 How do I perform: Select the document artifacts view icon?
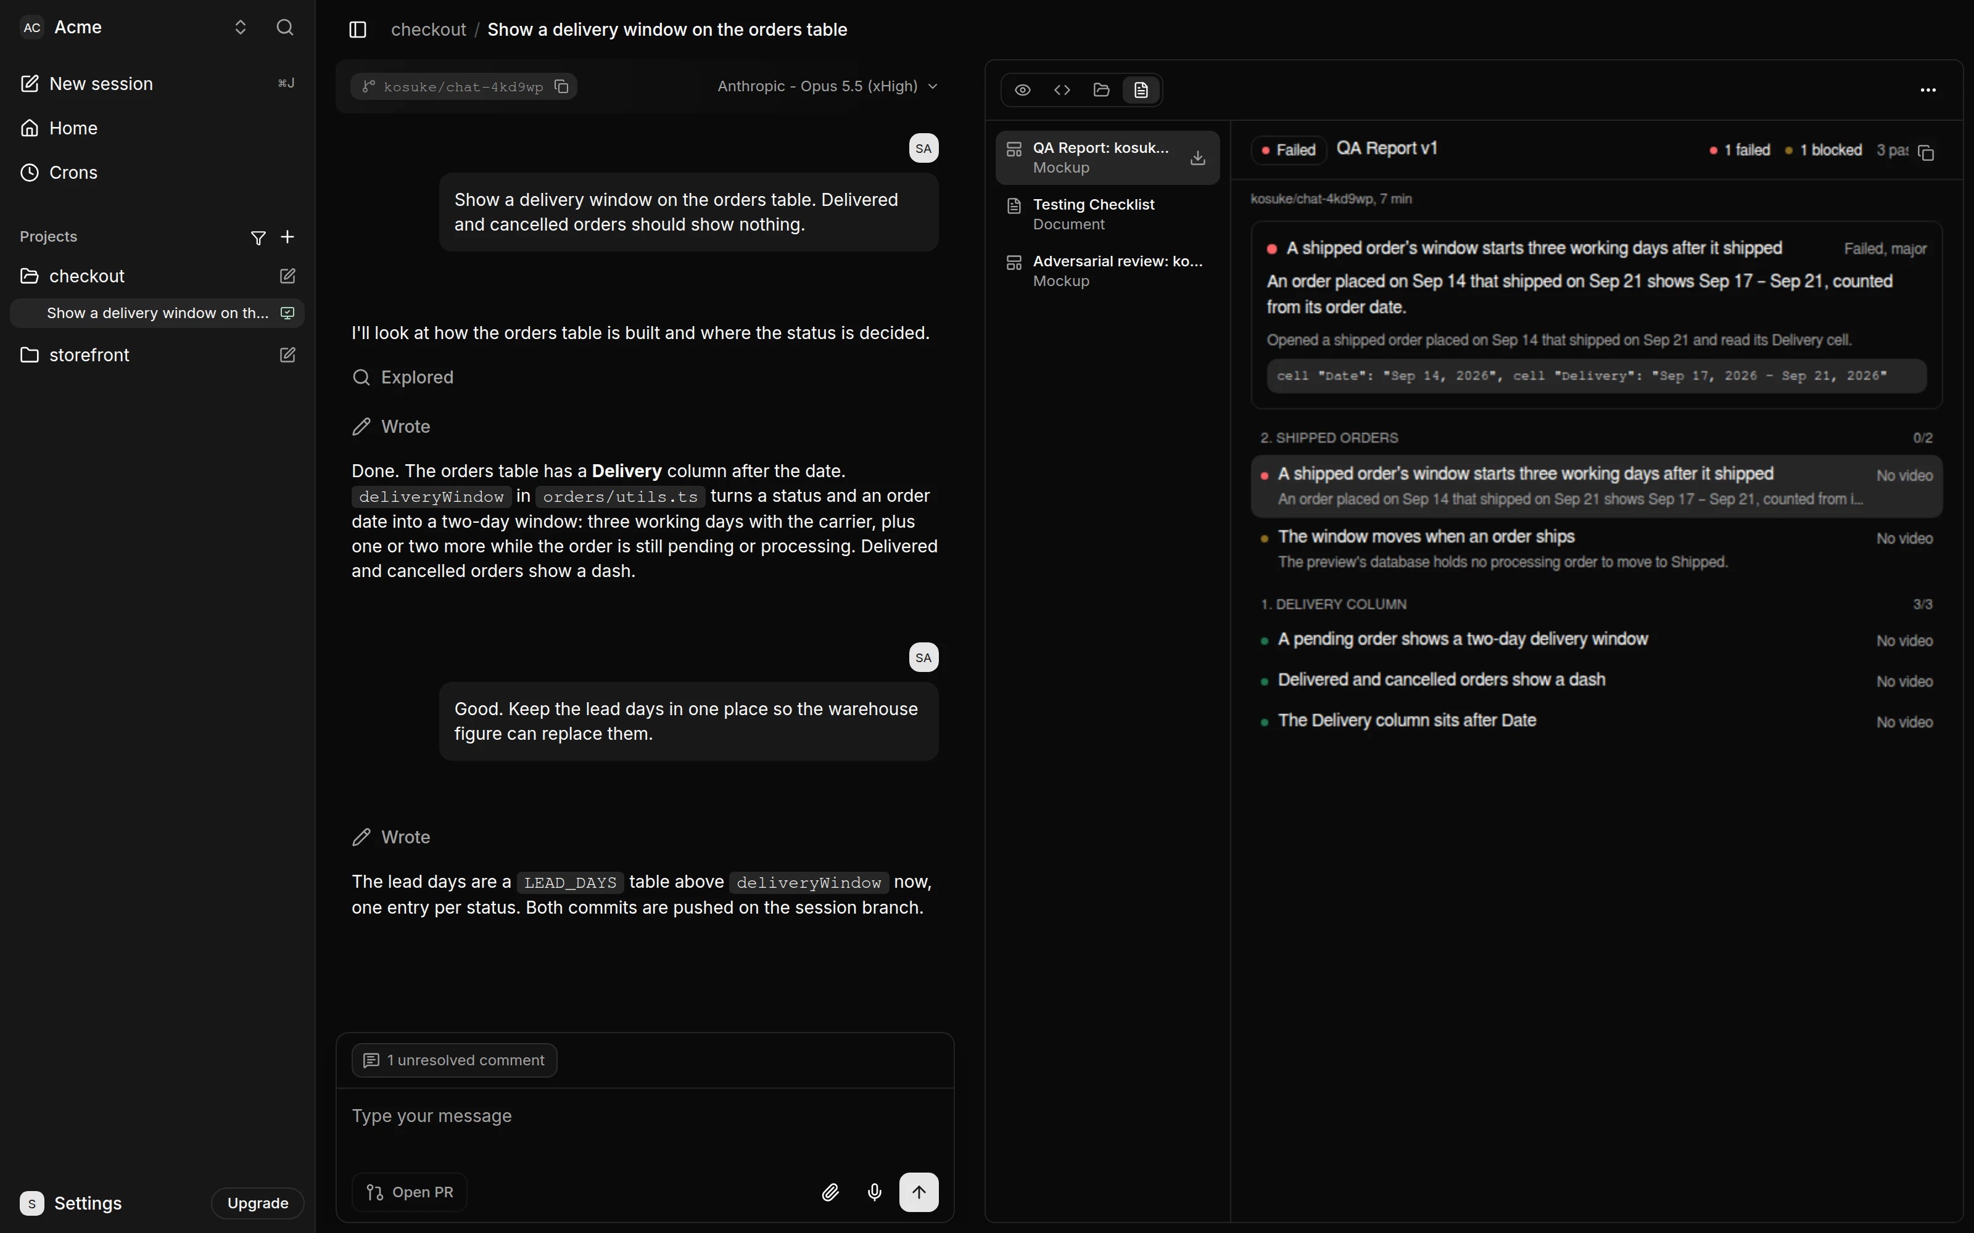pos(1141,90)
